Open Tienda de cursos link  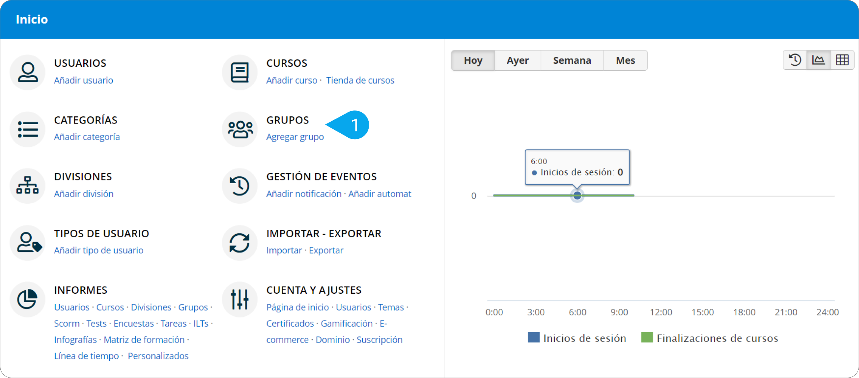coord(360,80)
